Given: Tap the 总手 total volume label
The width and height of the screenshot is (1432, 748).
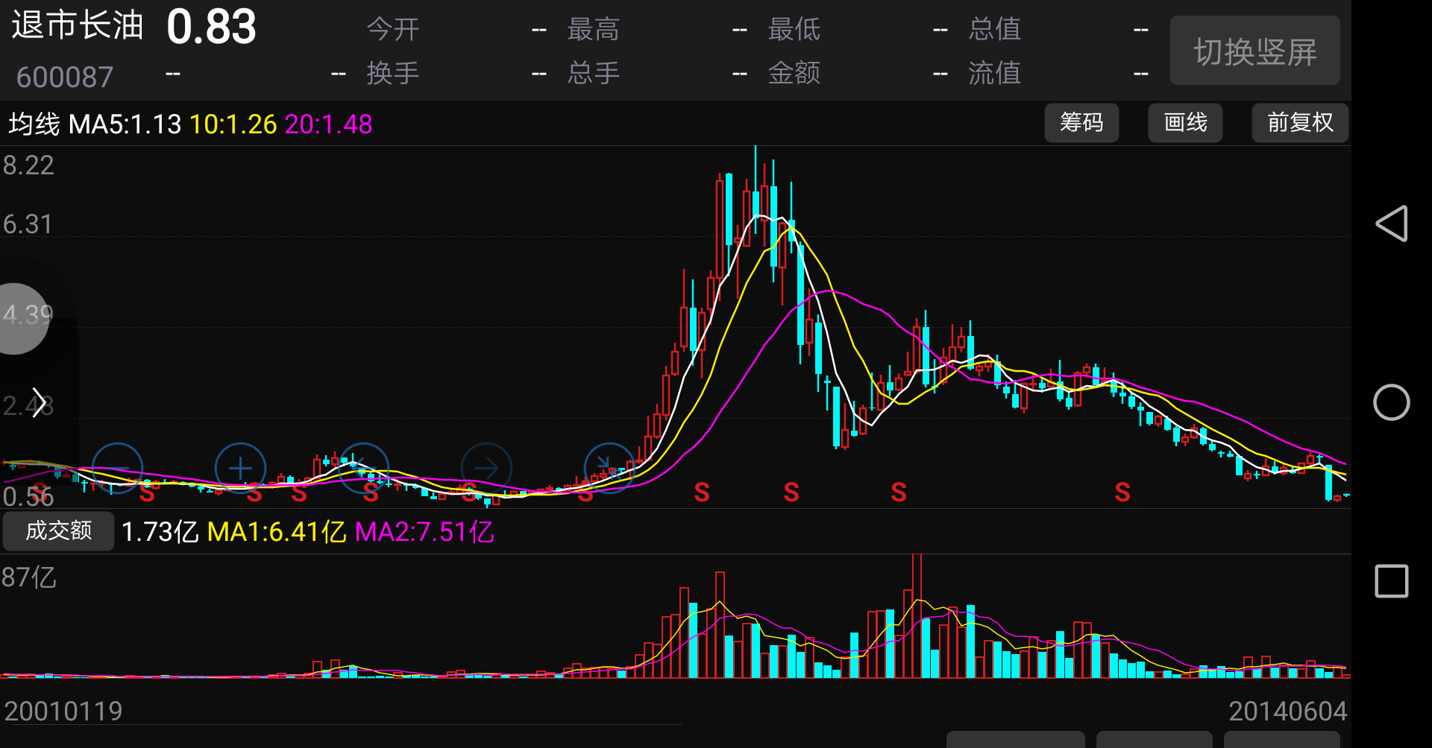Looking at the screenshot, I should [x=593, y=73].
